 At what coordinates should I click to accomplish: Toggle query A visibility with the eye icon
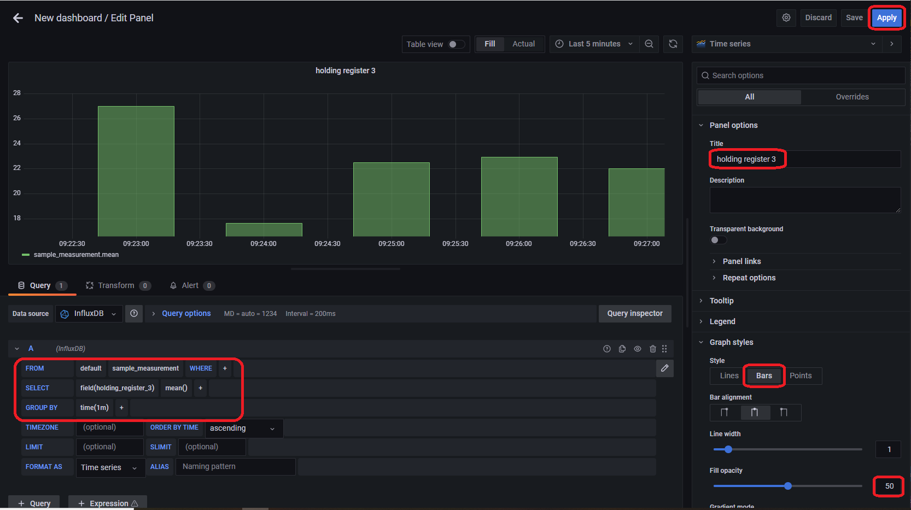(x=637, y=348)
